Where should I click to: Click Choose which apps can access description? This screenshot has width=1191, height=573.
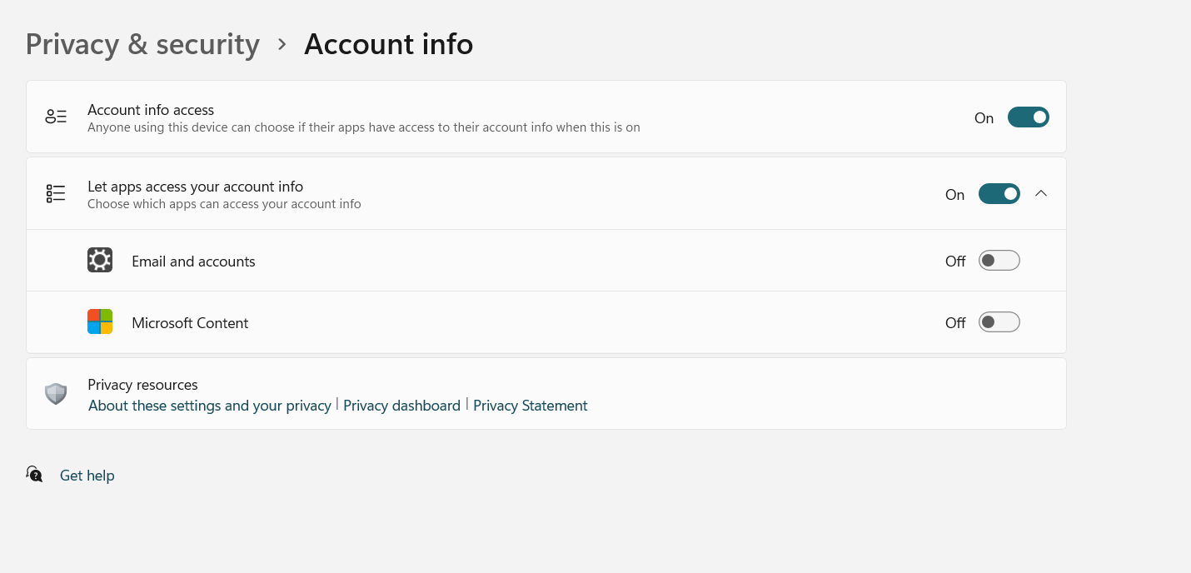[x=224, y=204]
